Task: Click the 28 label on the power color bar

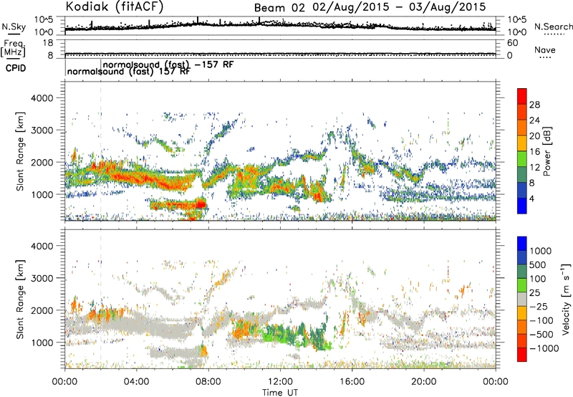Action: tap(534, 105)
